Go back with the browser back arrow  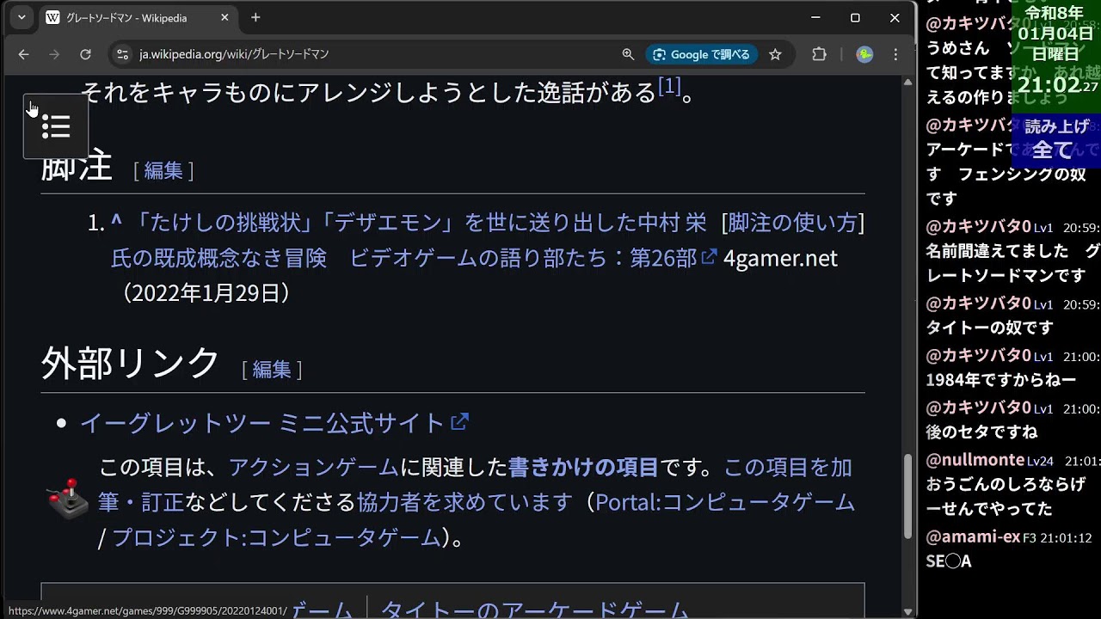point(23,54)
